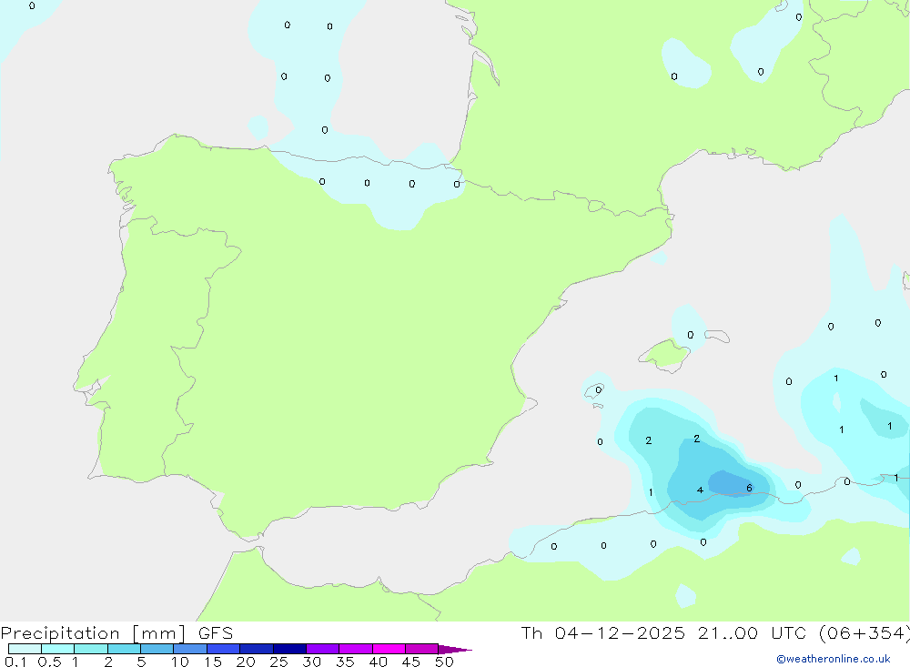Select the 45–50 mm legend color swatch
This screenshot has height=667, width=910.
(x=421, y=649)
